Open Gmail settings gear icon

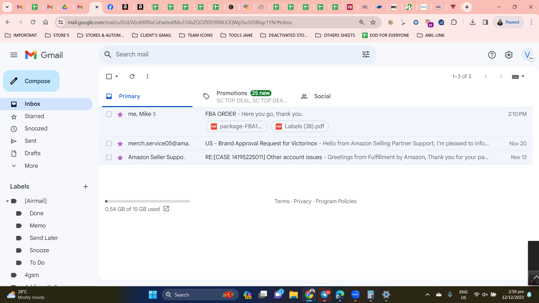509,55
